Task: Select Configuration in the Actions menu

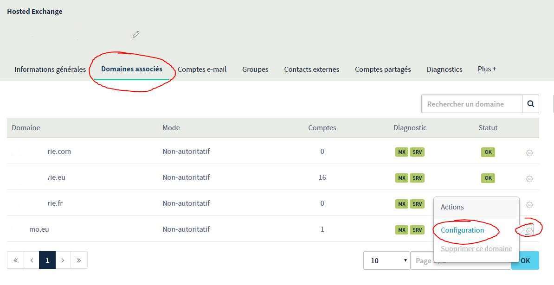Action: 462,230
